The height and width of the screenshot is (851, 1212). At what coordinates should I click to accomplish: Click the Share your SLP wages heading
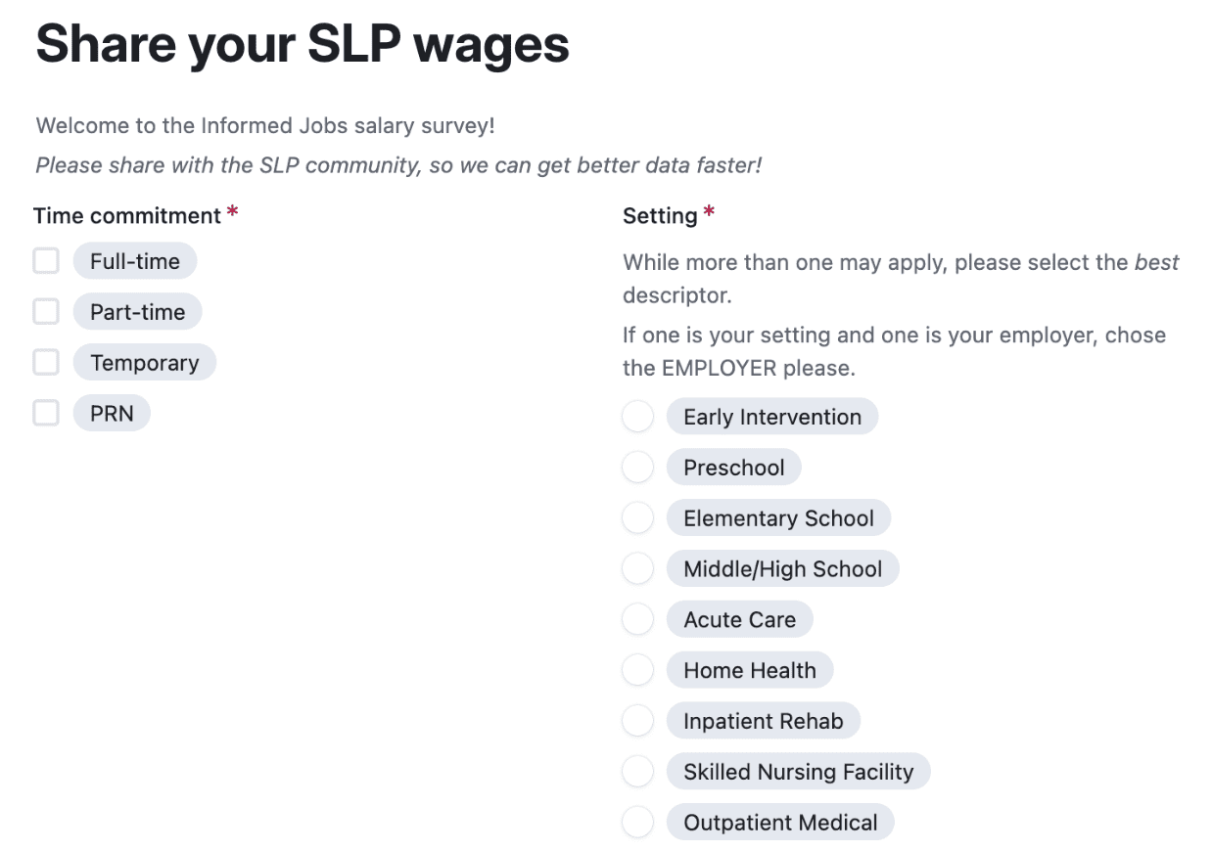point(303,44)
